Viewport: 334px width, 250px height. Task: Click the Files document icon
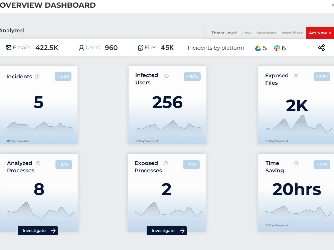click(x=140, y=47)
